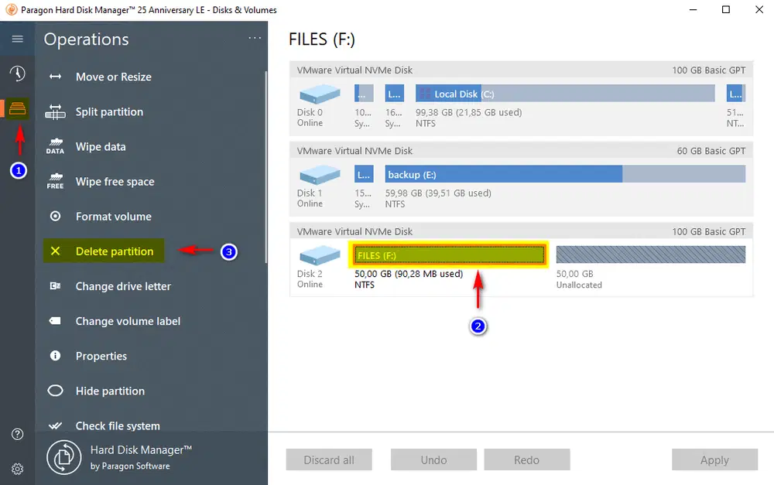The image size is (774, 485).
Task: Select the backup (E:) partition bar
Action: point(565,174)
